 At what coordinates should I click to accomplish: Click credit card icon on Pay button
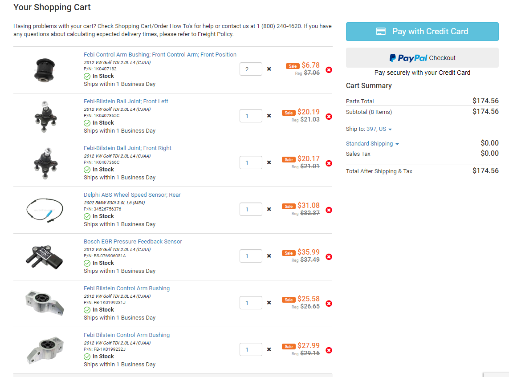(381, 32)
